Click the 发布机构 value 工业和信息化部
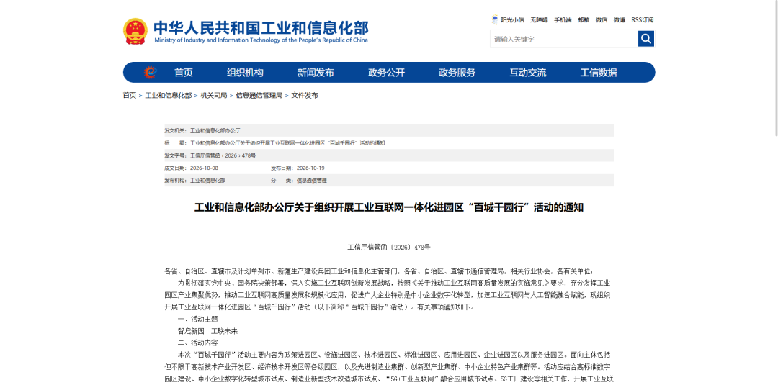 207,181
